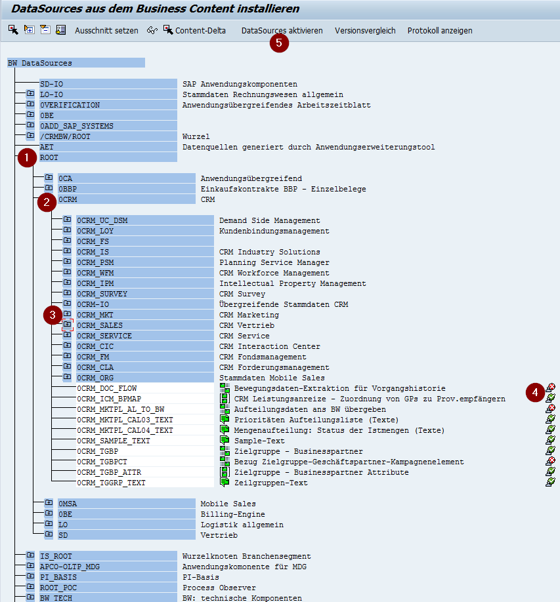
Task: Expand the IS_ROOT node
Action: point(30,555)
